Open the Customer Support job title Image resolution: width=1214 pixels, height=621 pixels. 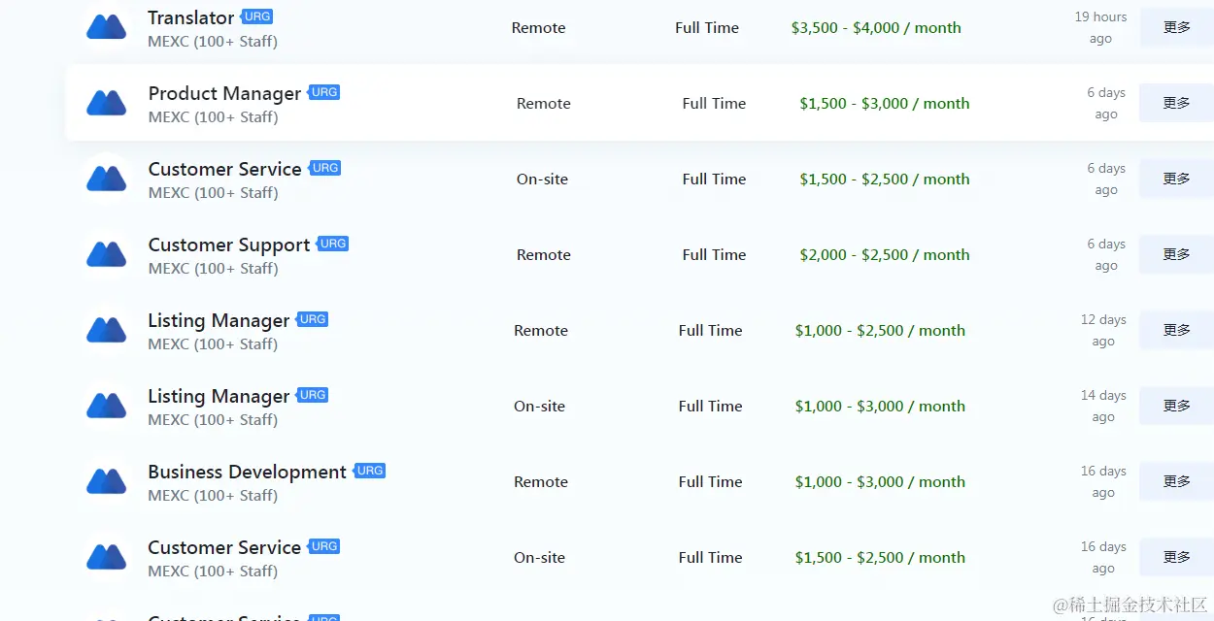click(x=229, y=245)
